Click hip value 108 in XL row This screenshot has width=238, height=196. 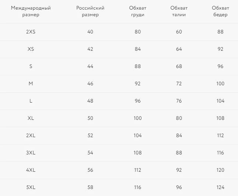pyautogui.click(x=220, y=118)
